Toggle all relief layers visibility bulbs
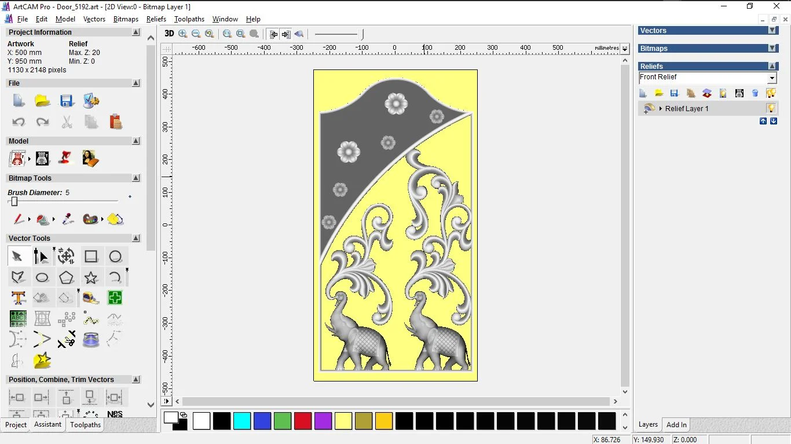Viewport: 791px width, 444px height. pos(771,93)
